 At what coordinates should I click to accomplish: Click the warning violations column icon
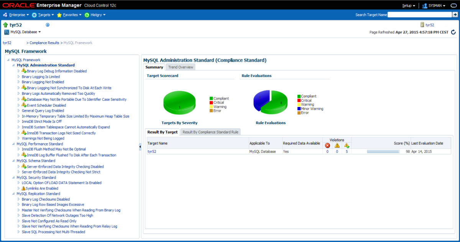click(337, 145)
